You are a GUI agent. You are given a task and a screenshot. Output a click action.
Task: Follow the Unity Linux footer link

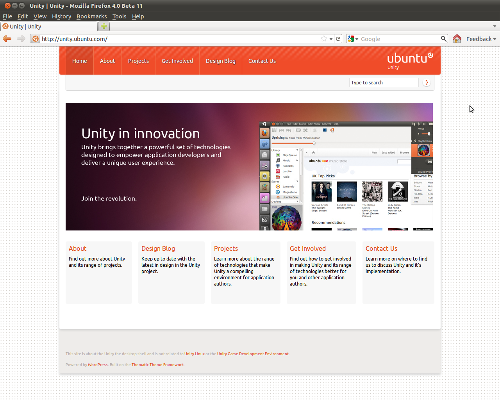tap(195, 354)
